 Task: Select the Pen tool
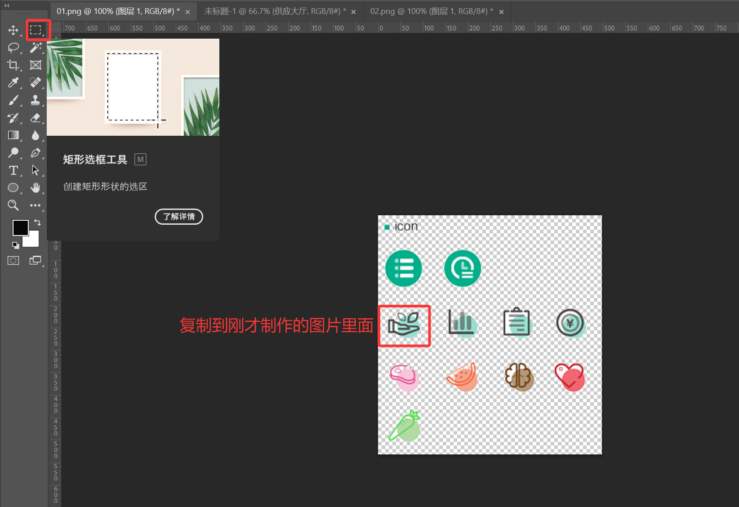36,153
